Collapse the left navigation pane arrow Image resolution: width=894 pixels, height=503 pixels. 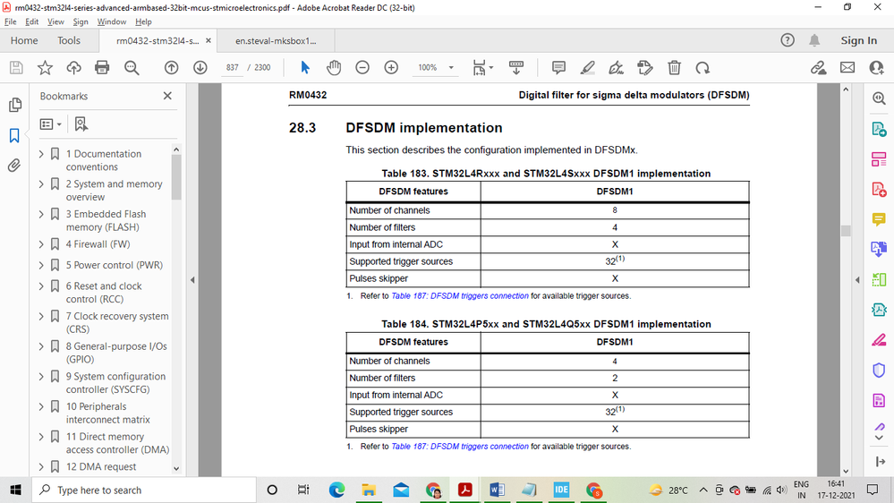(192, 280)
